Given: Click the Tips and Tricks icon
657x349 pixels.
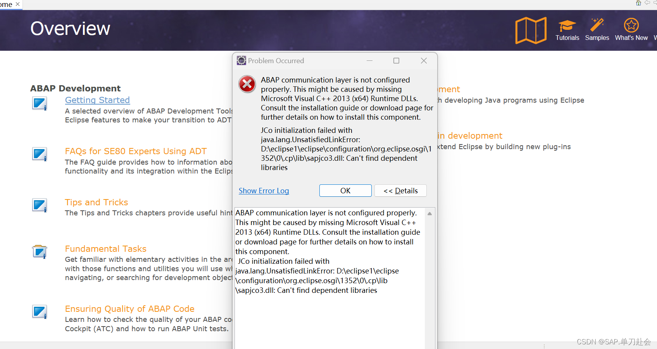Looking at the screenshot, I should pos(40,205).
